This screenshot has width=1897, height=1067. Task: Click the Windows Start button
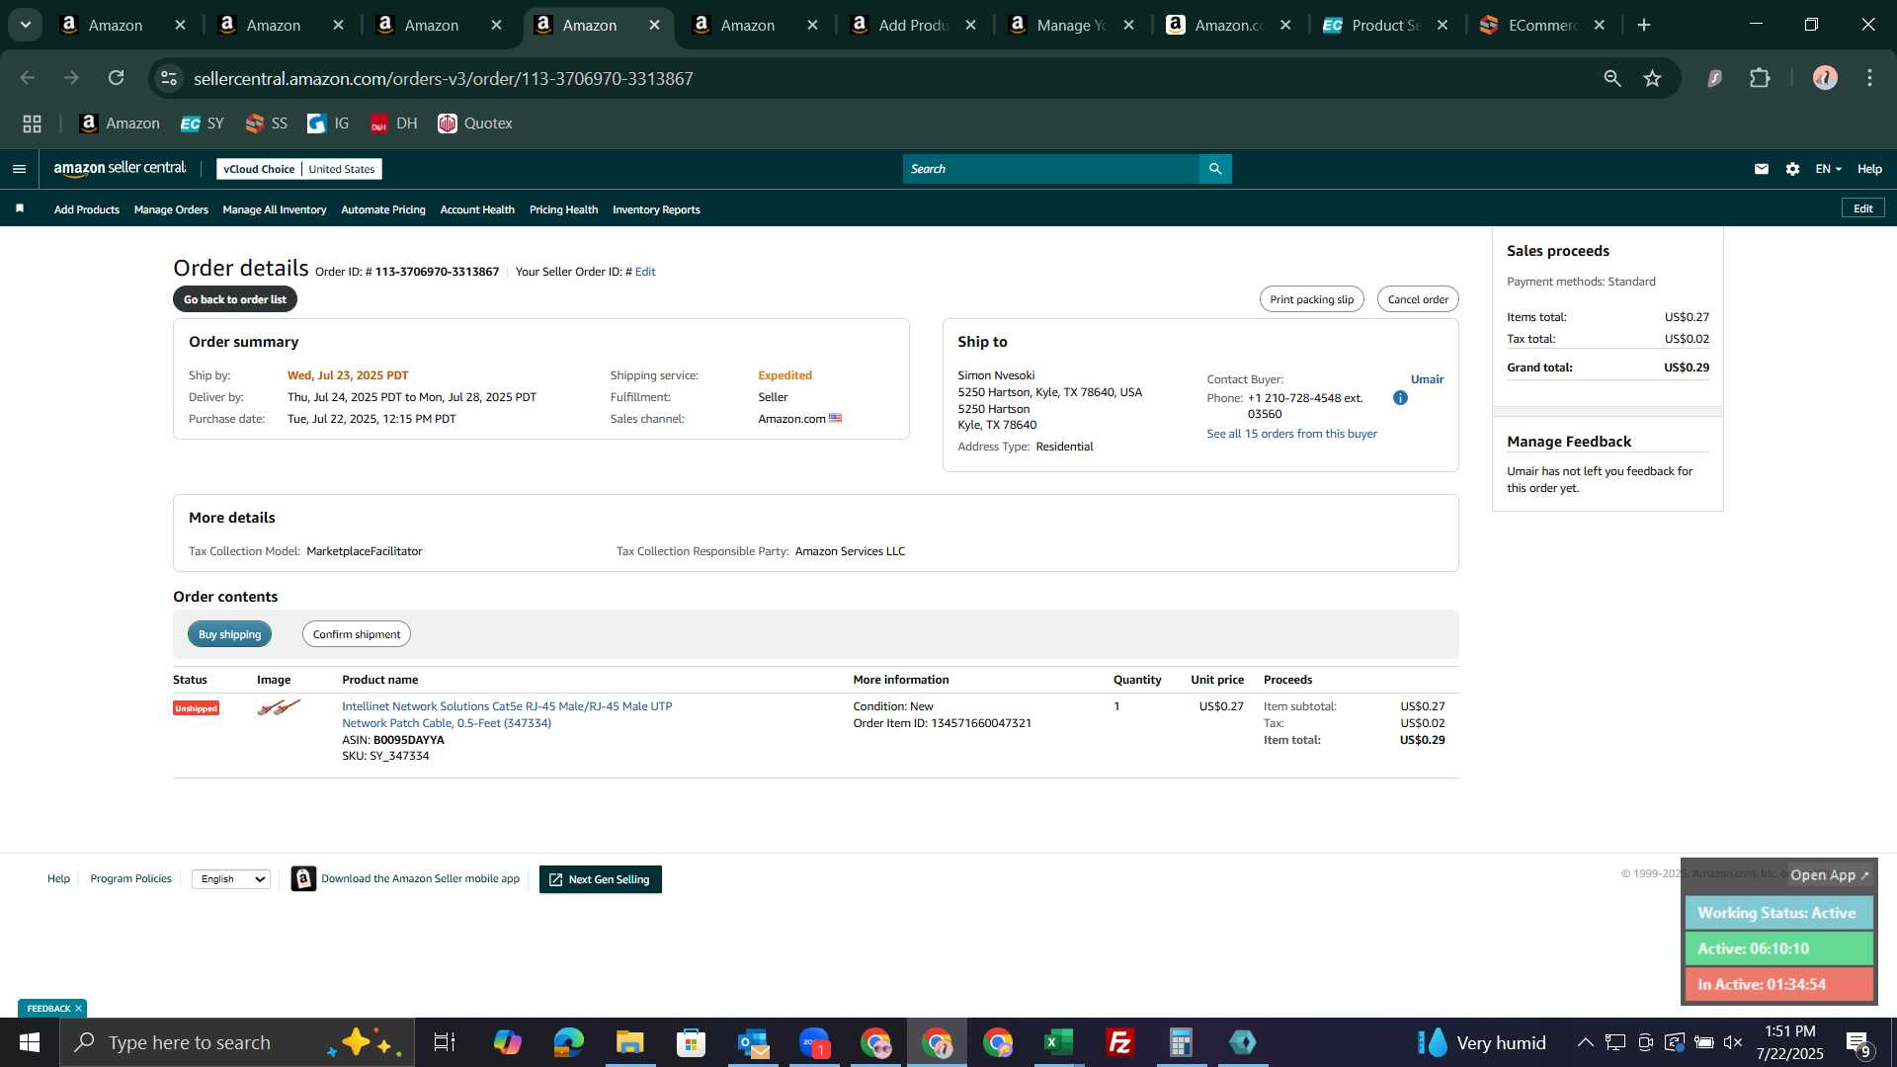click(30, 1042)
